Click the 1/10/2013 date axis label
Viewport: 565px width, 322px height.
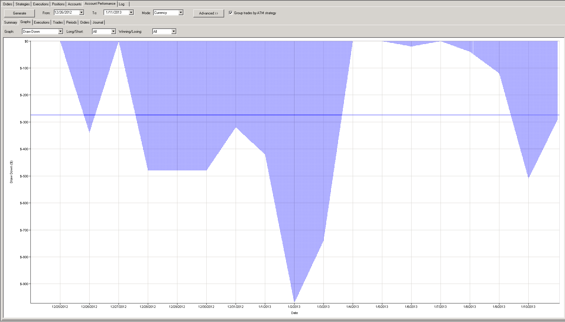528,307
